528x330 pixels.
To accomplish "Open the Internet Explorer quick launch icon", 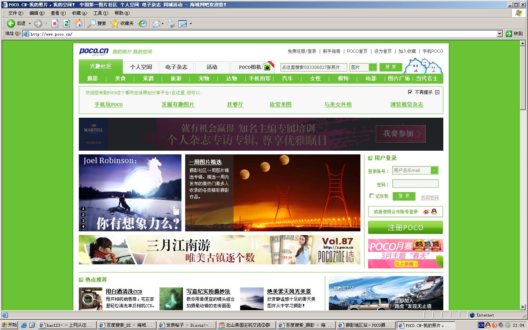I will point(24,325).
